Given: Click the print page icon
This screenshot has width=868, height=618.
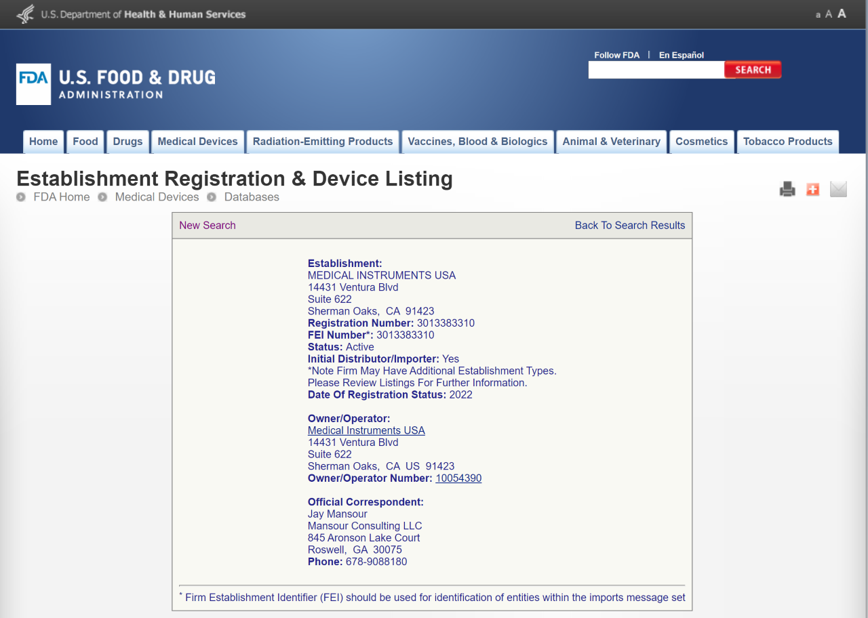Looking at the screenshot, I should pyautogui.click(x=787, y=190).
